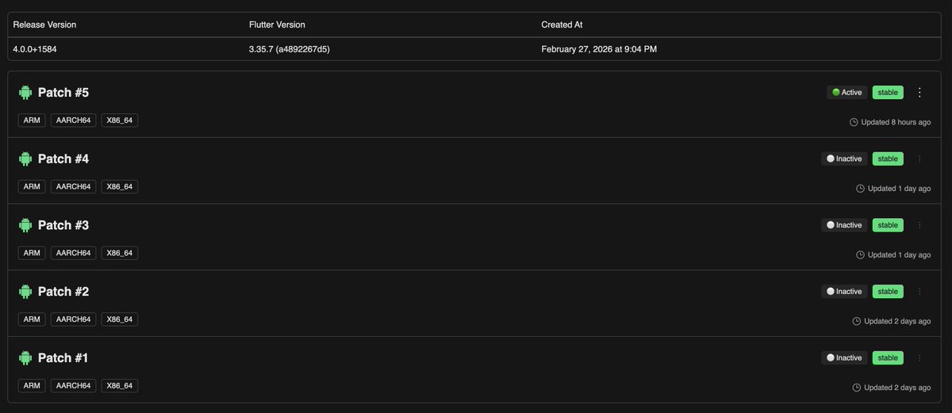The width and height of the screenshot is (952, 413).
Task: Click the stable channel tag on Patch #3
Action: 888,225
